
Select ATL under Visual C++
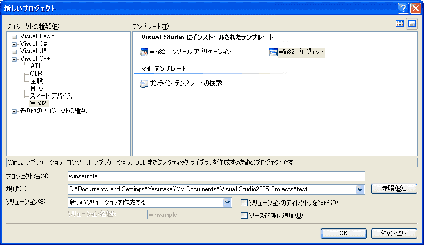click(36, 66)
